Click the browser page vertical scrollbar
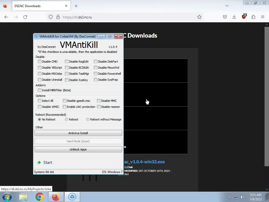The image size is (269, 202). 267,96
